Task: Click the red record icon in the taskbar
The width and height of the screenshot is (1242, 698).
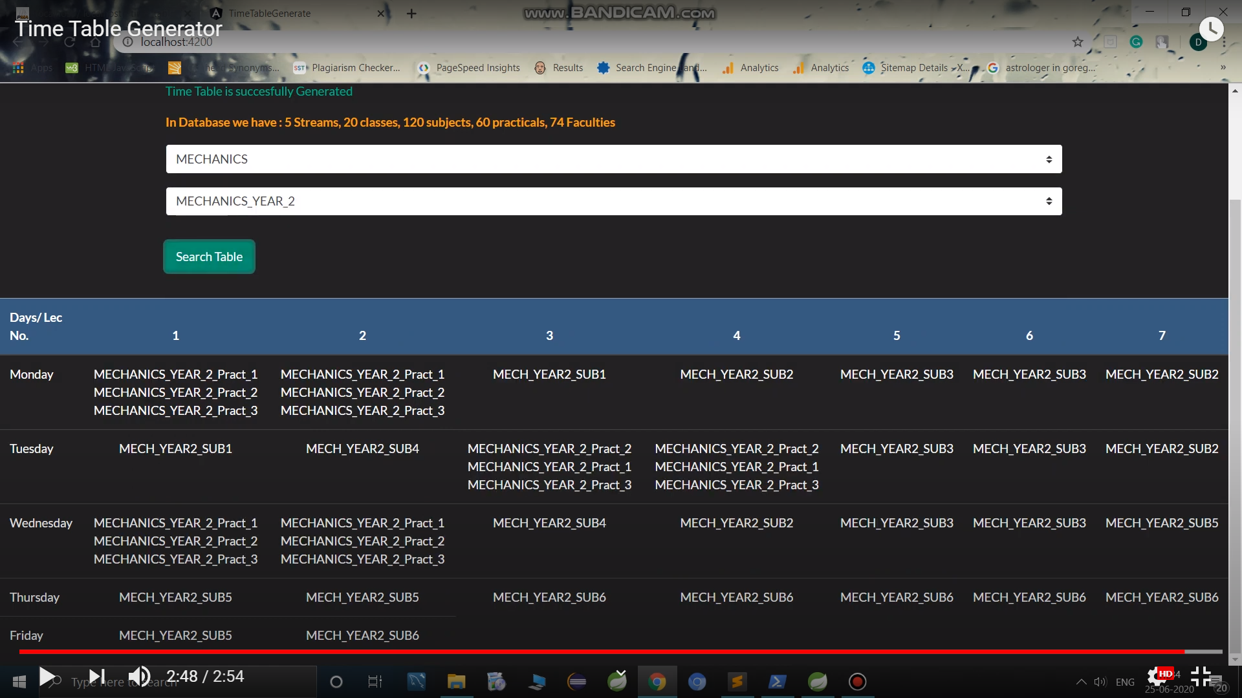Action: click(857, 681)
